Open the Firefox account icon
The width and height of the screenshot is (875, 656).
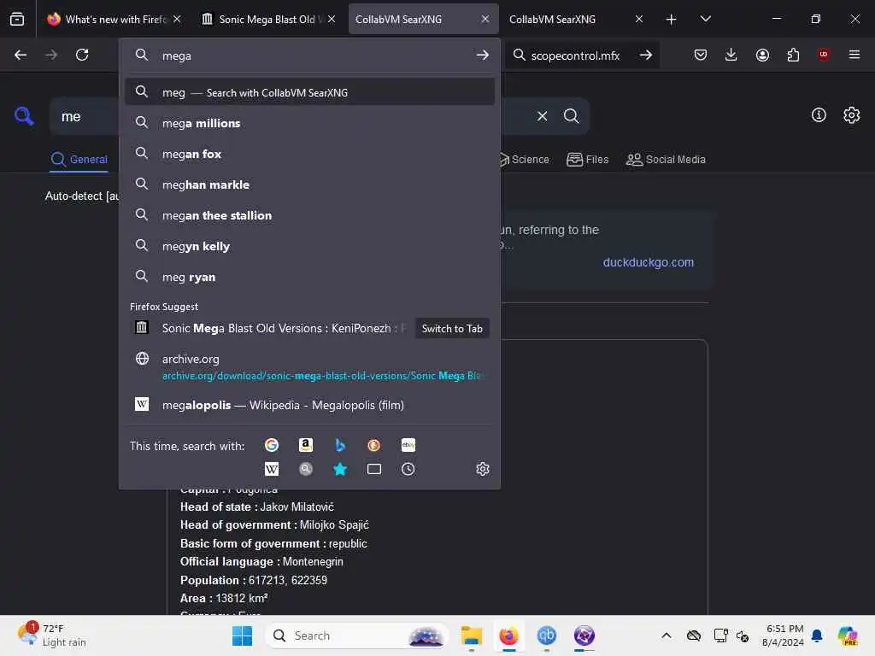(762, 55)
